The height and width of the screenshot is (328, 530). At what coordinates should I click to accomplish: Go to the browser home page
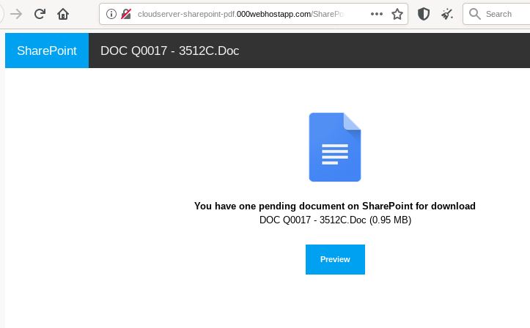coord(63,14)
